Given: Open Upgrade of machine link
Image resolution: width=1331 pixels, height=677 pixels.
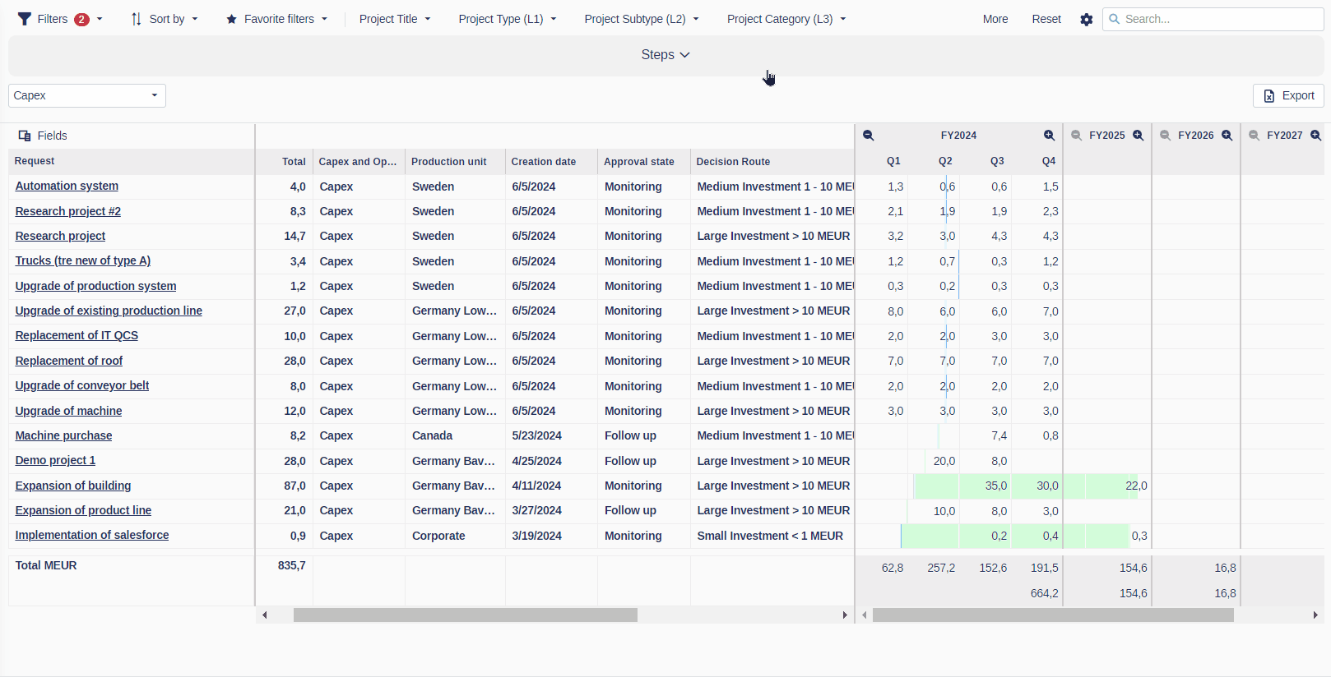Looking at the screenshot, I should pos(68,411).
